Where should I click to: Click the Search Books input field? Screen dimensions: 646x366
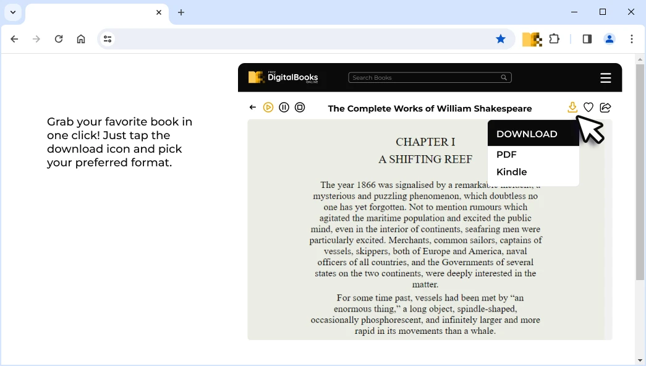pyautogui.click(x=423, y=78)
